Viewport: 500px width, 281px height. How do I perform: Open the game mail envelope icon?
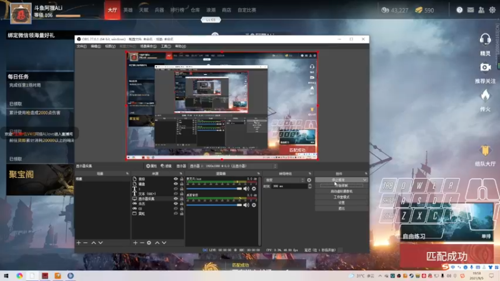tap(471, 10)
